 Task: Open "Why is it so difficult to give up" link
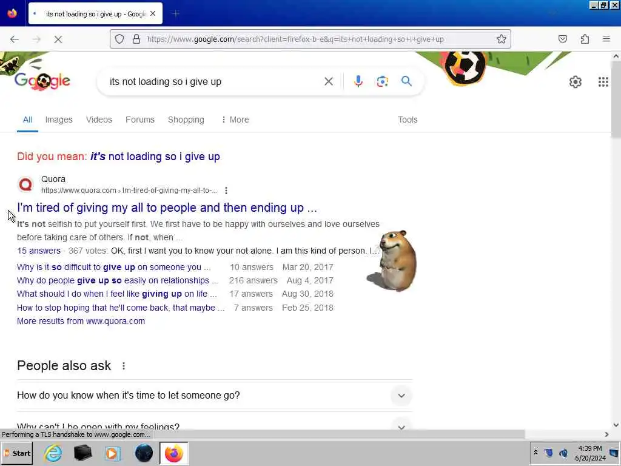tap(113, 267)
